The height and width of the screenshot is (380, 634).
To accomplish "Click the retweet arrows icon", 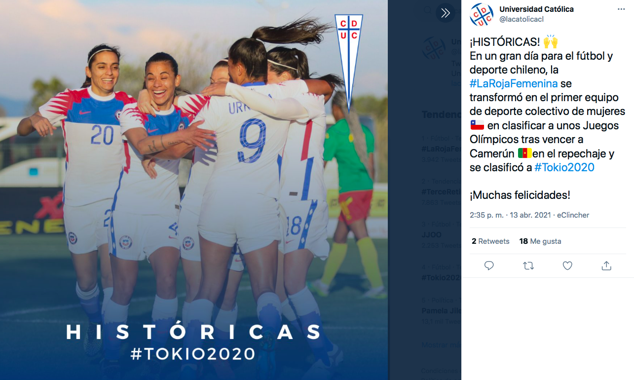I will tap(528, 266).
